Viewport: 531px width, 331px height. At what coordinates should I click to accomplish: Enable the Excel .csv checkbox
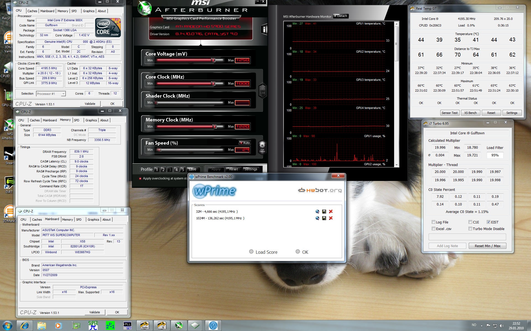coord(433,229)
